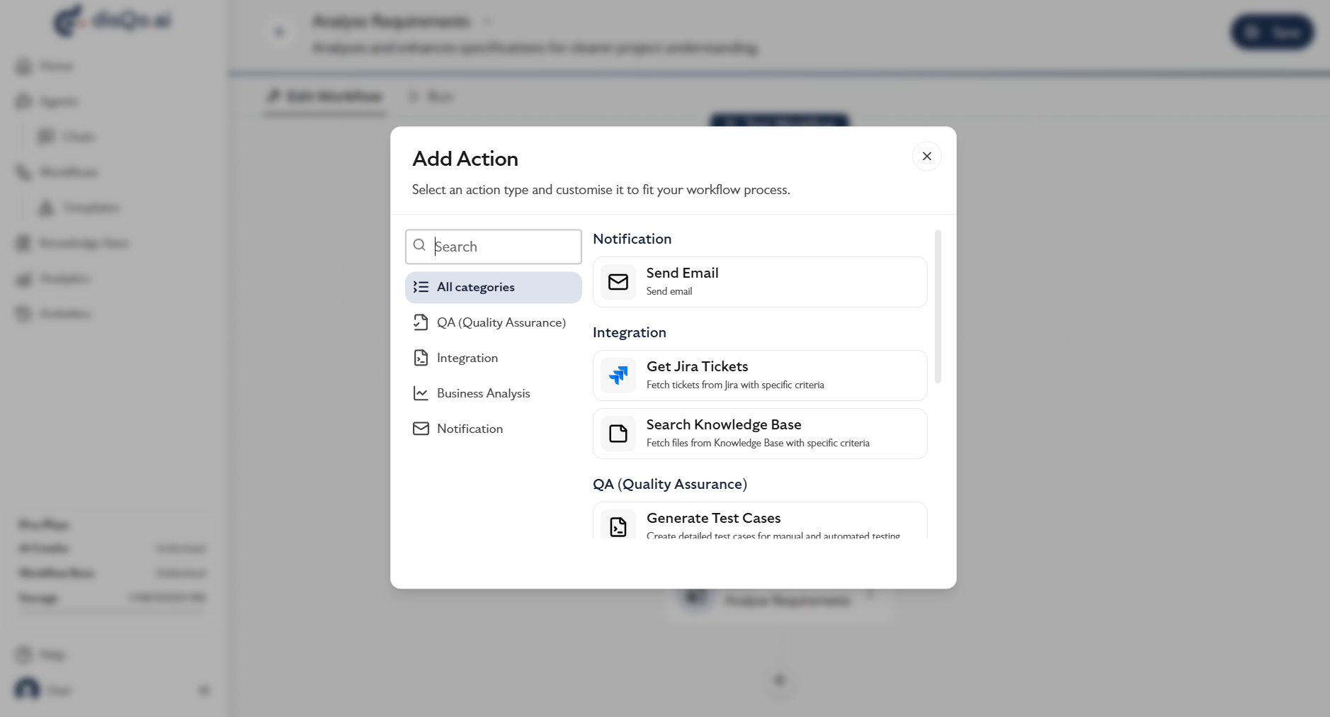Click the Integration section heading
The image size is (1330, 717).
pos(629,332)
